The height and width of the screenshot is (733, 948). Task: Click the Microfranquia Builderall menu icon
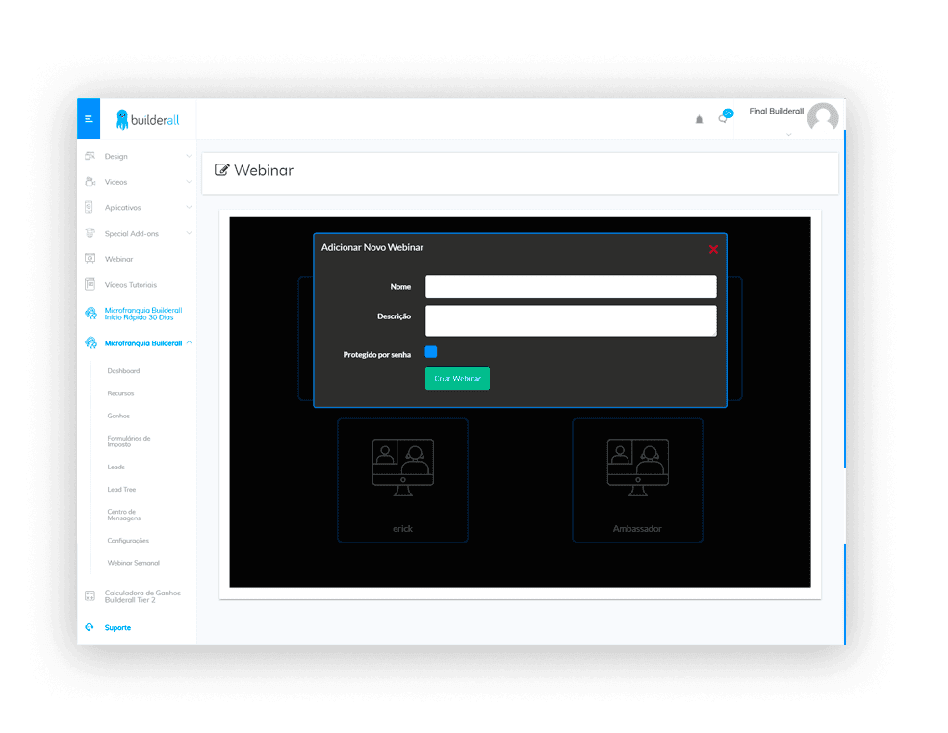(x=90, y=342)
